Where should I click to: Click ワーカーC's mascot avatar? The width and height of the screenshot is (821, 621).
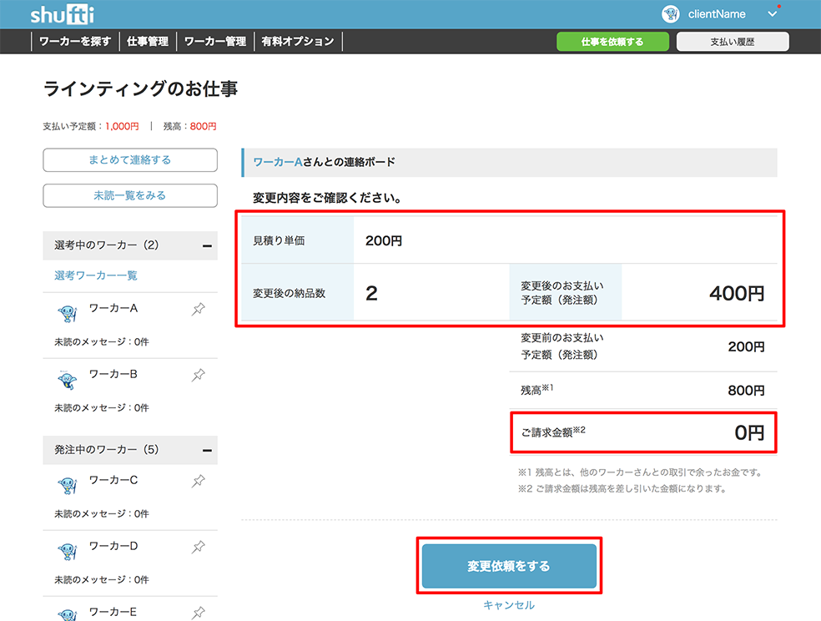click(68, 486)
